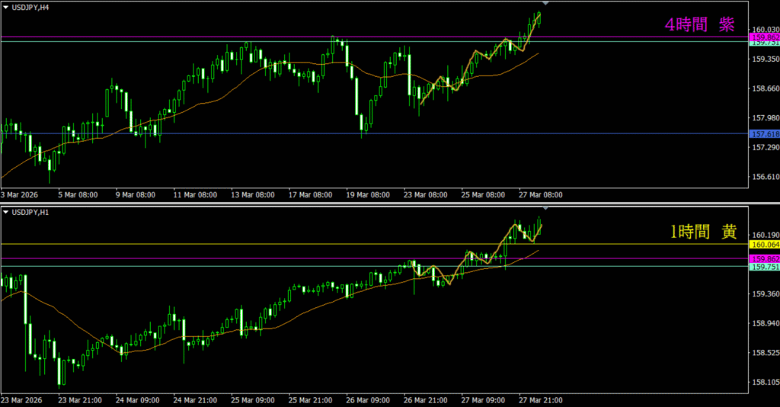This screenshot has width=780, height=407.
Task: Open the USDJPY,H1 chart dropdown triangle
Action: click(7, 211)
